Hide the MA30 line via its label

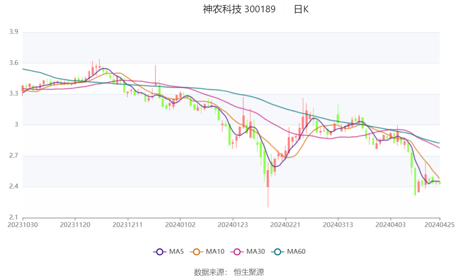[256, 251]
